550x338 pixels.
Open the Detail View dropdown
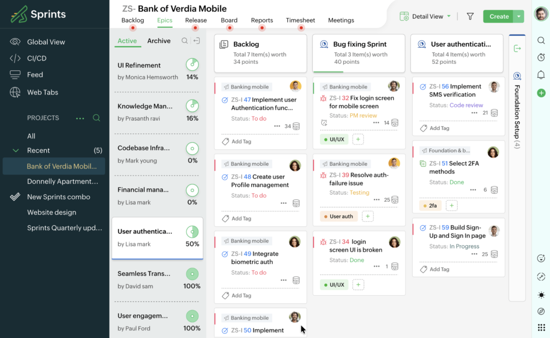coord(425,17)
